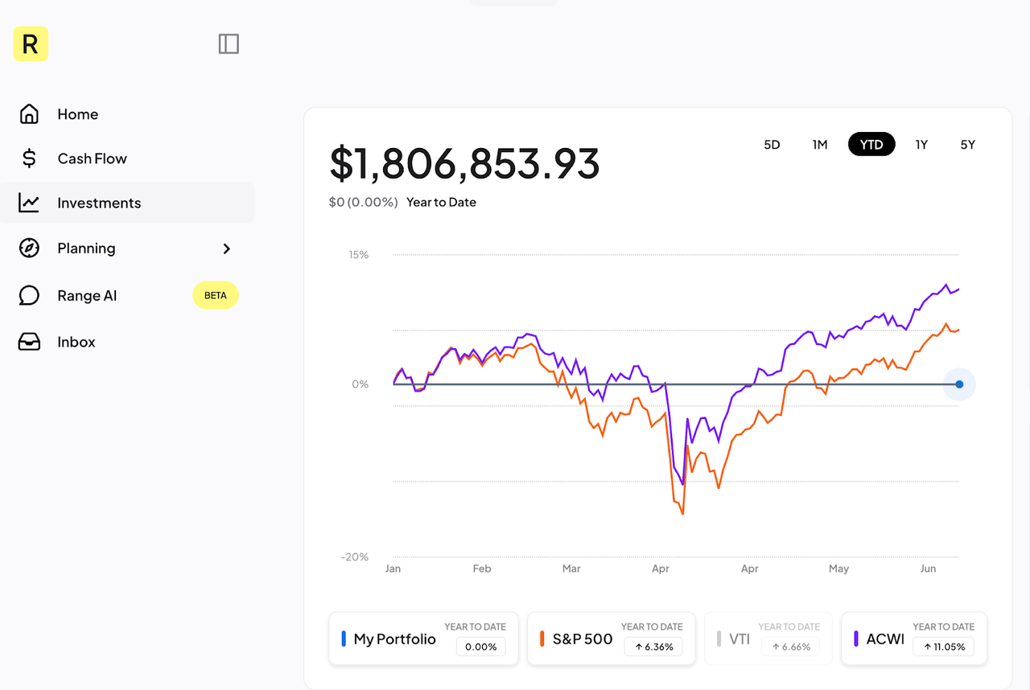Open Cash Flow via dollar sign icon
The height and width of the screenshot is (690, 1030).
click(29, 158)
